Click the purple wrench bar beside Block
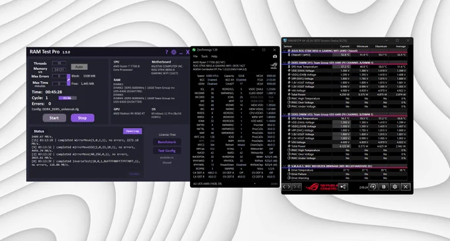Viewport: 450px width, 241px height. [69, 80]
